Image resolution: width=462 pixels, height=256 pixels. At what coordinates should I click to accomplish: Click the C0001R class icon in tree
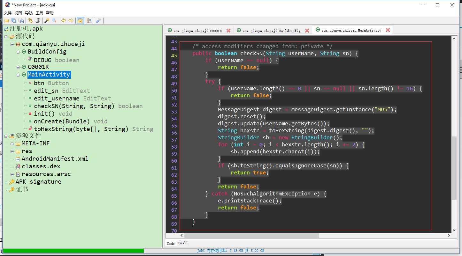(x=24, y=67)
